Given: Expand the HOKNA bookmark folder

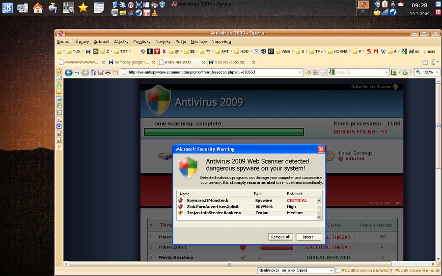Looking at the screenshot, I should click(339, 51).
